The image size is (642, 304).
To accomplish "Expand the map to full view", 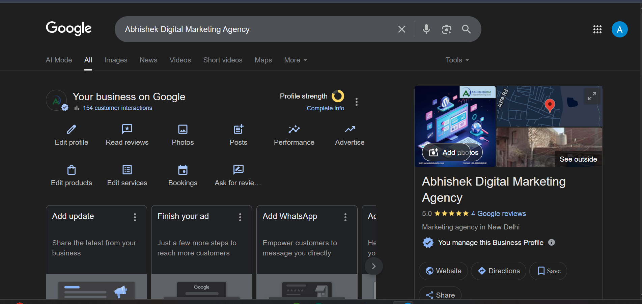I will [x=592, y=96].
